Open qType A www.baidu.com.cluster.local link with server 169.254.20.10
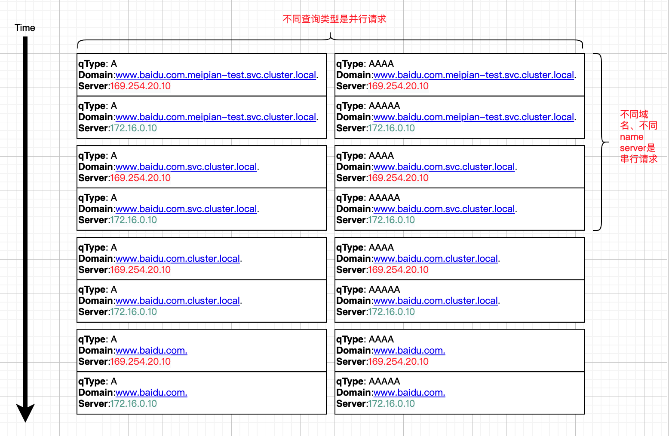This screenshot has height=436, width=669. (x=177, y=259)
